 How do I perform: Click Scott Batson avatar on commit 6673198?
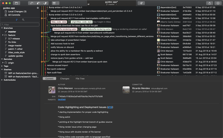158,55
